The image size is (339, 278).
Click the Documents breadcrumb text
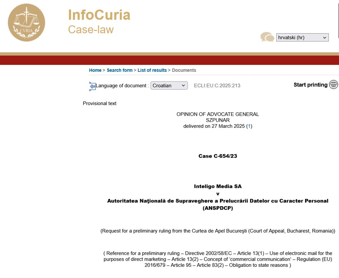pyautogui.click(x=184, y=70)
